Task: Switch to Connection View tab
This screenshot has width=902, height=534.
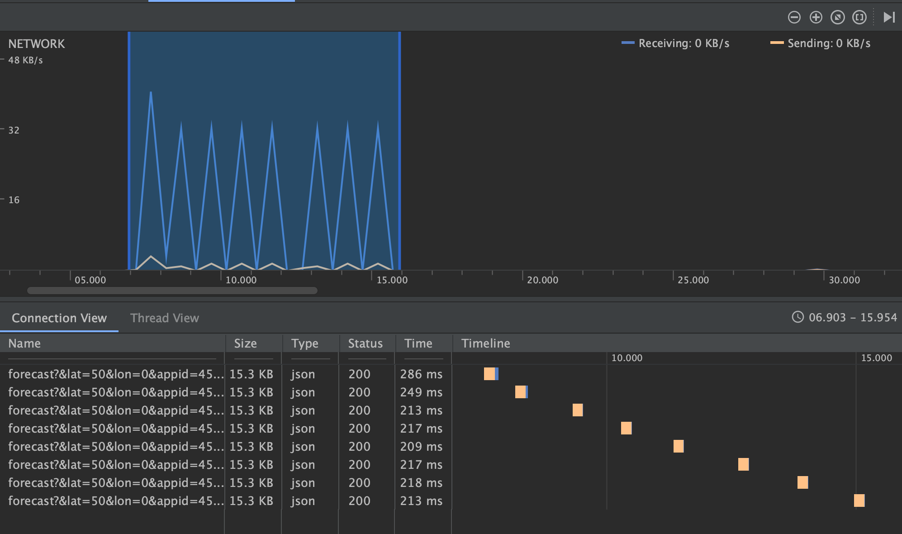Action: 59,318
